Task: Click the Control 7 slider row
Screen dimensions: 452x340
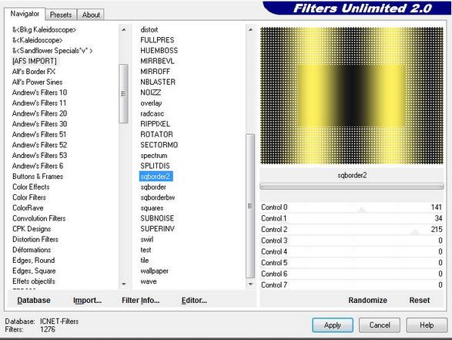Action: (x=352, y=284)
